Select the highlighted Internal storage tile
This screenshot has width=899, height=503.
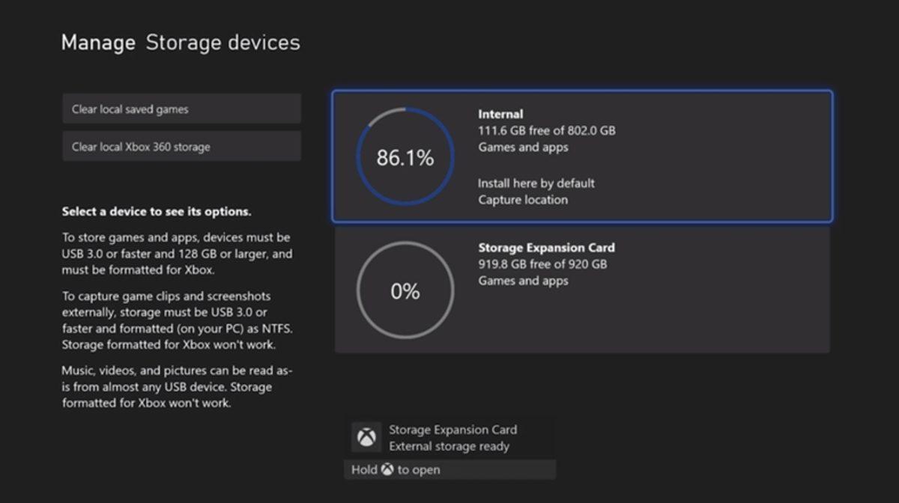coord(583,155)
